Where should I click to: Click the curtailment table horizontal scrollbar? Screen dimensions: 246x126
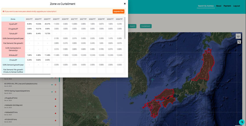26,74
